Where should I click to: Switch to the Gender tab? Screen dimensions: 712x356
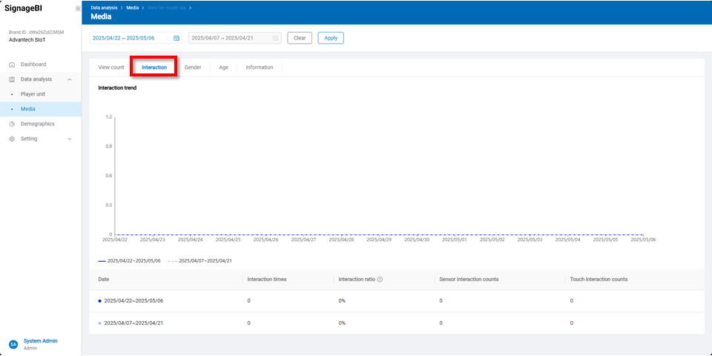(193, 67)
